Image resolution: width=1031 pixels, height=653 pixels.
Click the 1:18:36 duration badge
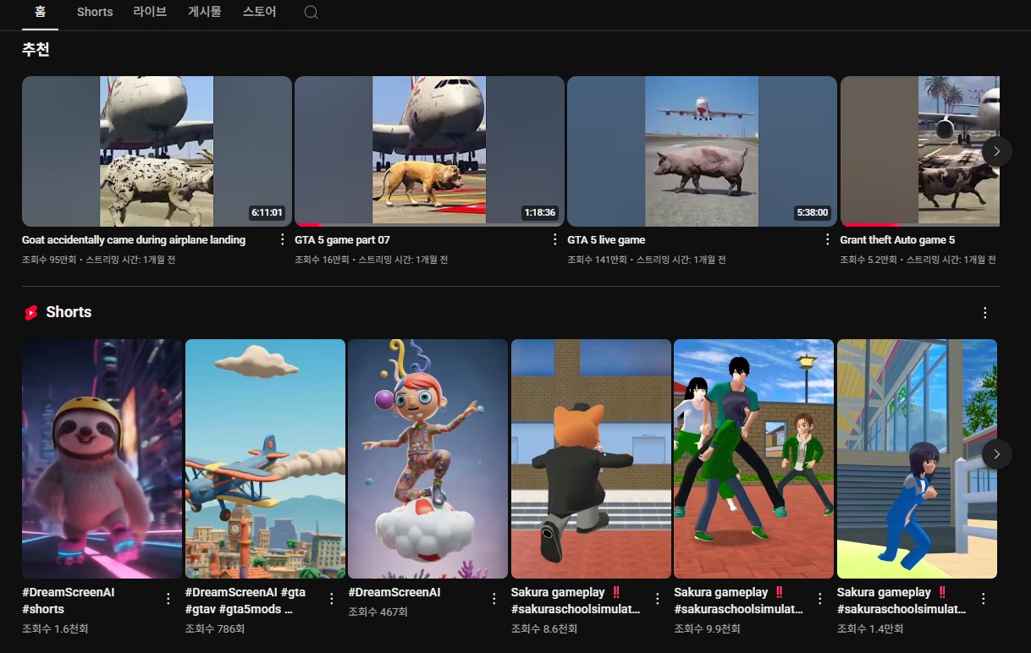click(x=539, y=213)
